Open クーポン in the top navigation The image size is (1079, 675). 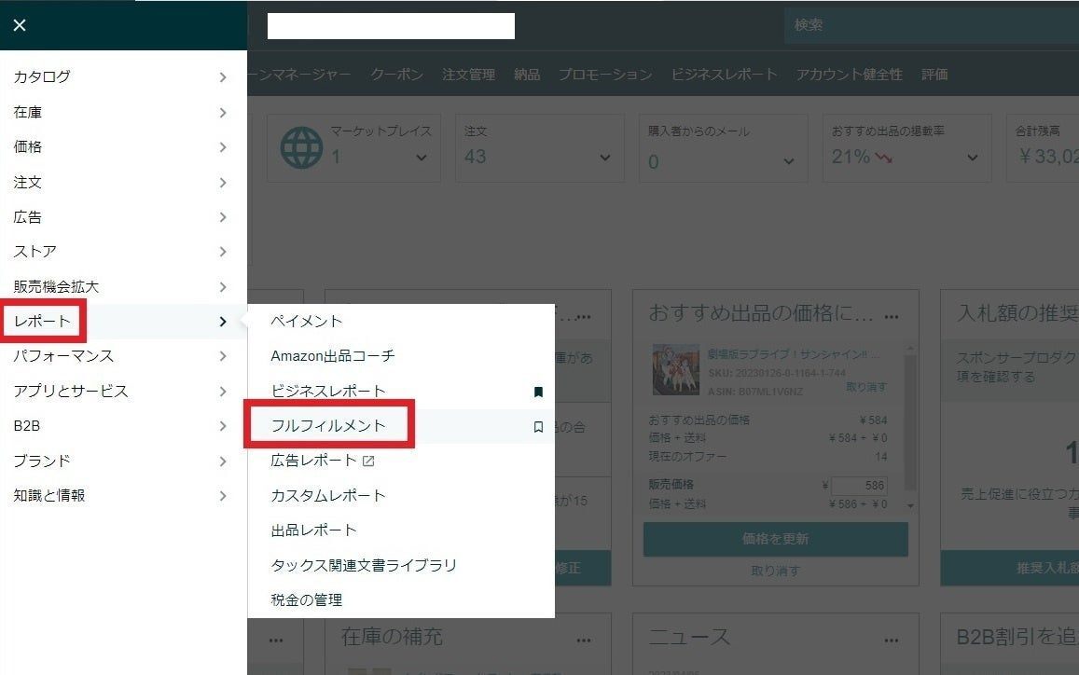coord(396,75)
